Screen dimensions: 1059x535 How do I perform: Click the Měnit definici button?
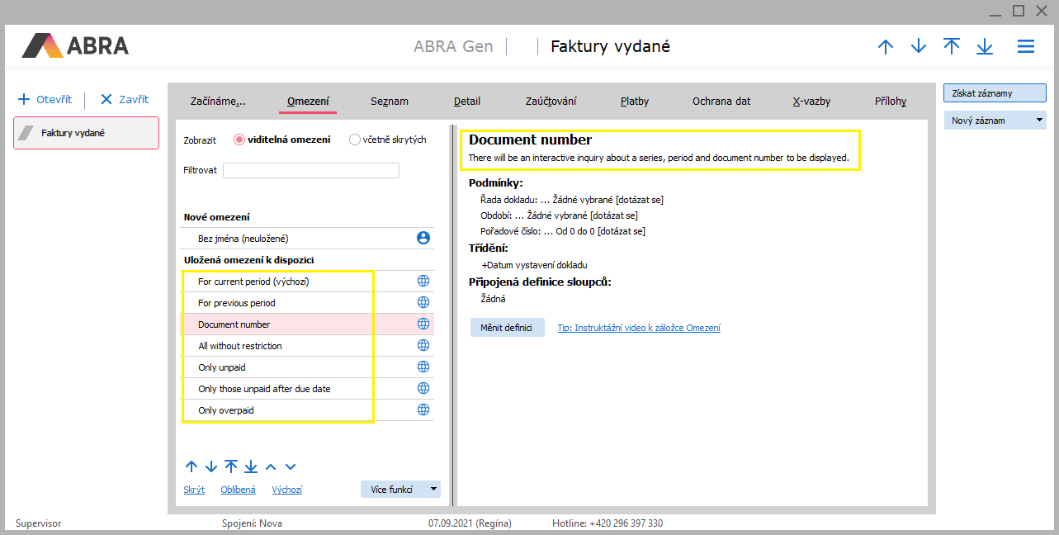tap(508, 328)
